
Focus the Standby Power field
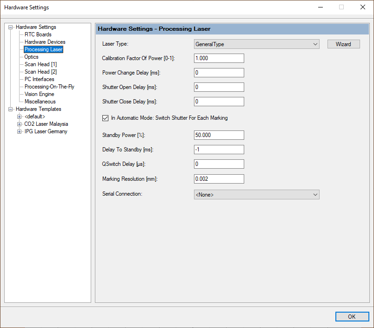coord(219,135)
